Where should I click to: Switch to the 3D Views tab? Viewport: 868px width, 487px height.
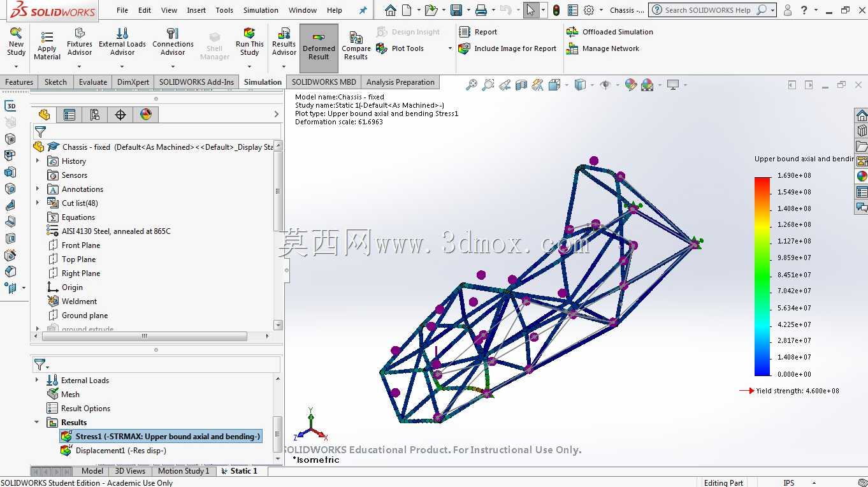130,471
